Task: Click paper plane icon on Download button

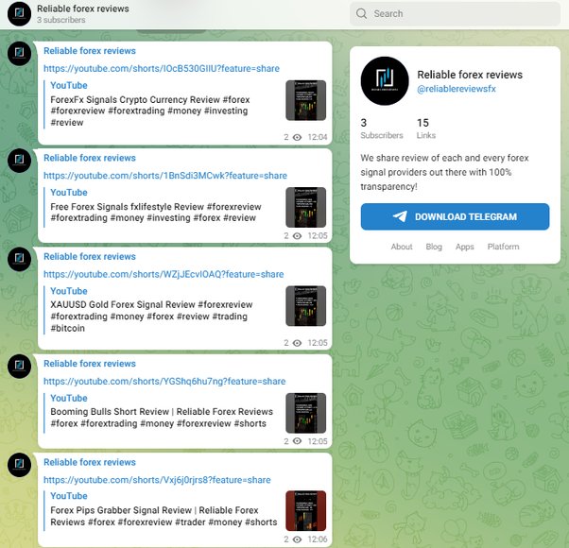Action: coord(400,216)
